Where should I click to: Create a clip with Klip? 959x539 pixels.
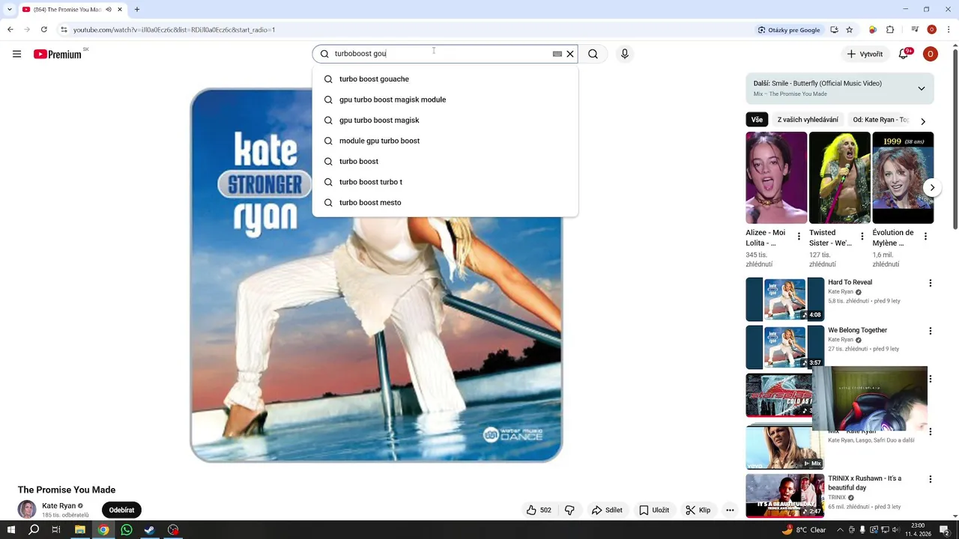click(698, 510)
